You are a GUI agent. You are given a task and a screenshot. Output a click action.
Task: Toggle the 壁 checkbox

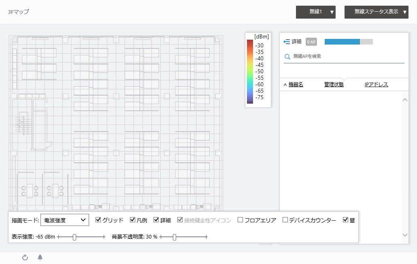345,219
